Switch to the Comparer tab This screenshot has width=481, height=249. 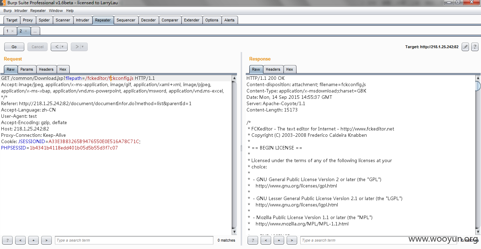tap(170, 20)
